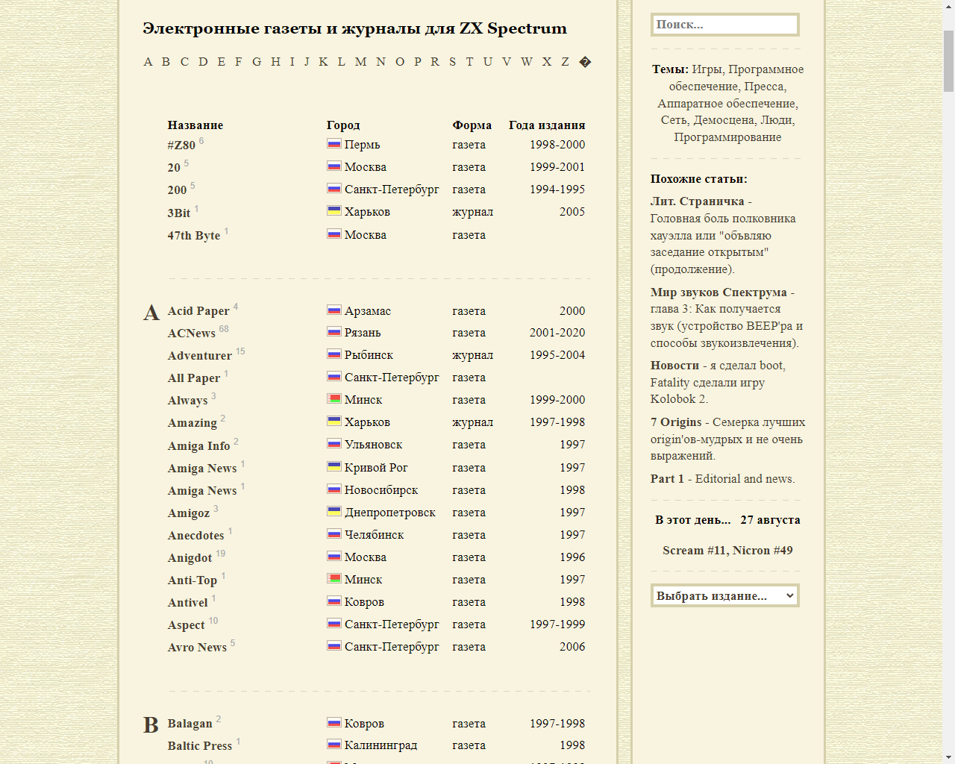
Task: Click the flag in the Anigdot row
Action: (x=334, y=557)
